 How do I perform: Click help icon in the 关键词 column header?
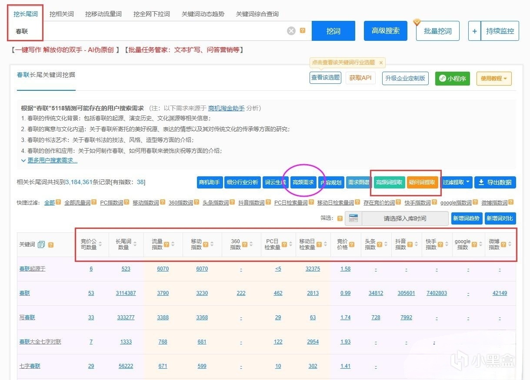click(51, 245)
